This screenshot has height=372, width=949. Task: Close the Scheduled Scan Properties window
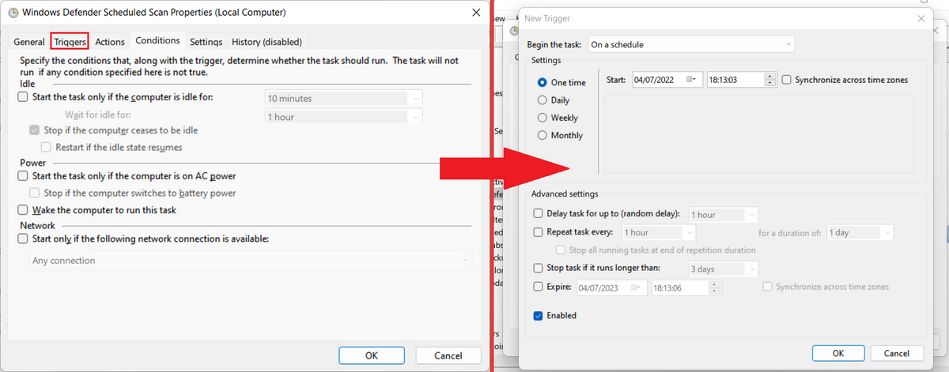475,13
